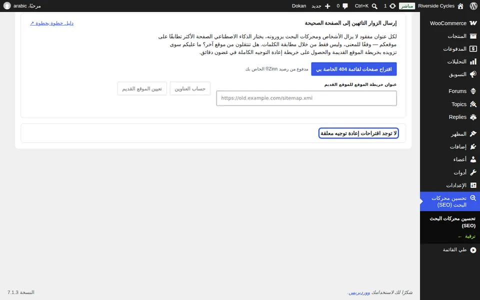Image resolution: width=480 pixels, height=300 pixels.
Task: Click the مباشر live status badge
Action: (407, 6)
